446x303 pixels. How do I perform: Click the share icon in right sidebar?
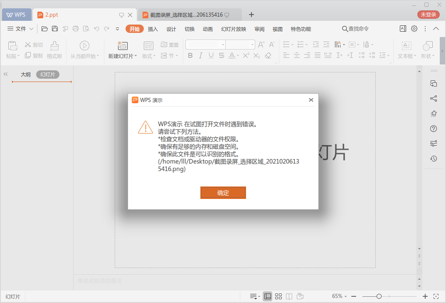click(x=434, y=99)
